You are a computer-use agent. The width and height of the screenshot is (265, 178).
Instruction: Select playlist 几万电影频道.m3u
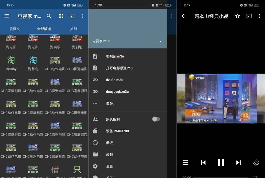127,68
